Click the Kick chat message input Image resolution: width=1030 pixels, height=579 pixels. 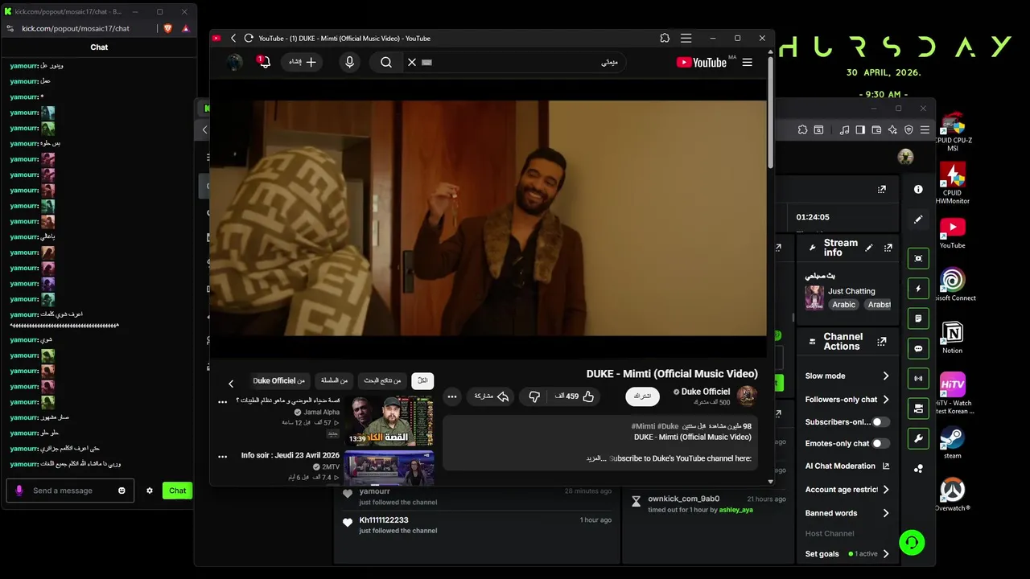pyautogui.click(x=68, y=491)
